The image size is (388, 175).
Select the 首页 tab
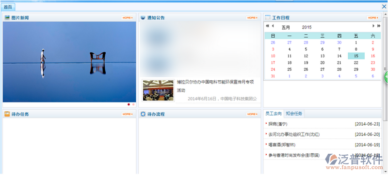click(x=8, y=7)
